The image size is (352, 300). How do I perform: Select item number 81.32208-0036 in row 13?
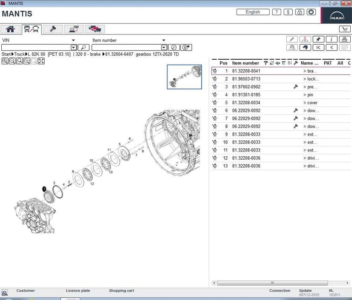click(x=246, y=166)
